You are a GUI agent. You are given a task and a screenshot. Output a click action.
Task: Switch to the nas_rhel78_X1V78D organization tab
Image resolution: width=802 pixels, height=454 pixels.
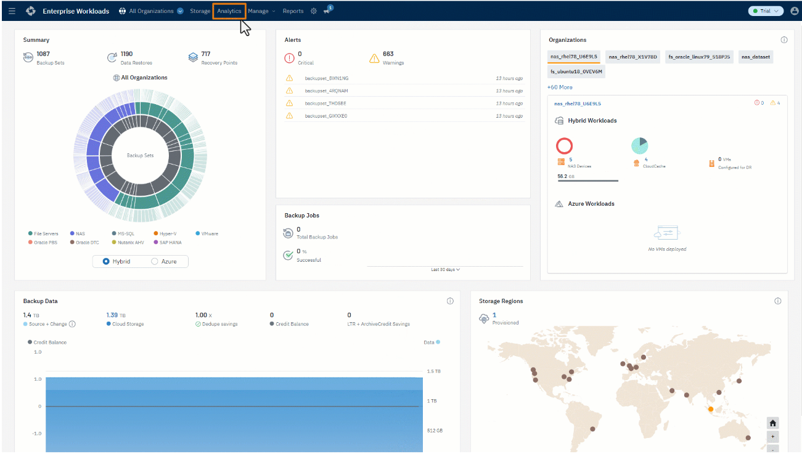tap(632, 57)
